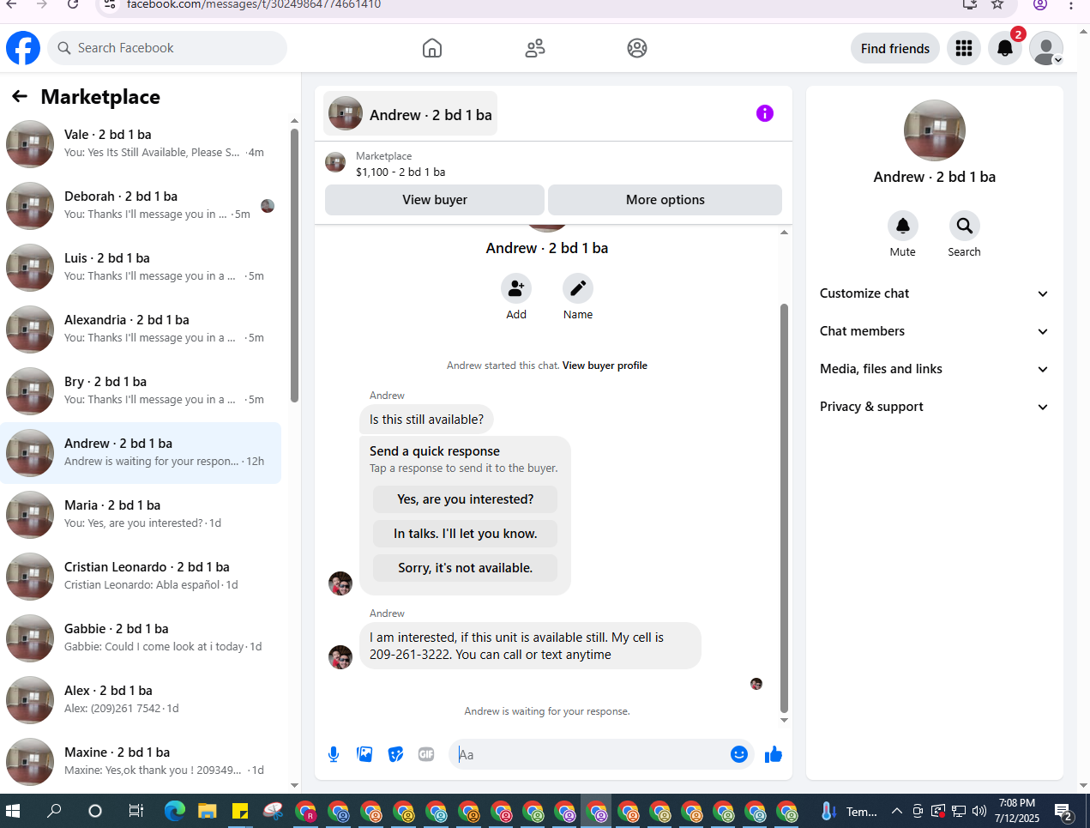Click the Andrew chat header title

point(431,115)
